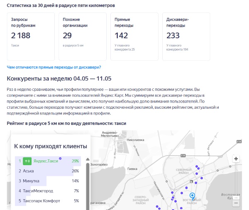This screenshot has width=249, height=210.
Task: Select Минутка competitor row
Action: tap(48, 181)
